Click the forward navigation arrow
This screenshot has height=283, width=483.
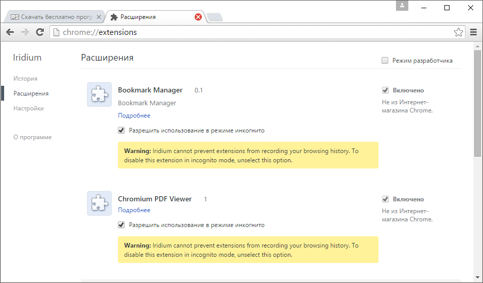click(x=25, y=32)
